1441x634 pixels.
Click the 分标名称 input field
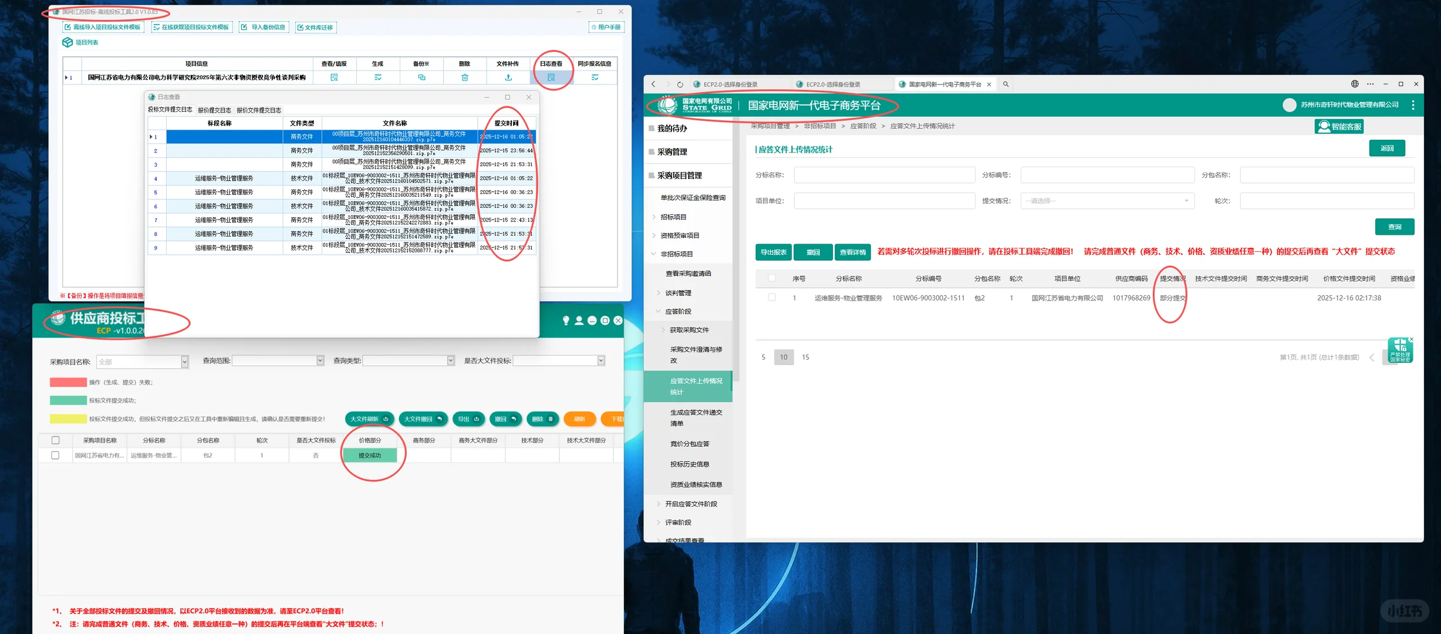(x=884, y=175)
